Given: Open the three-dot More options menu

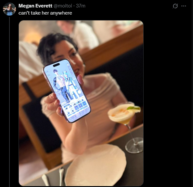Looking at the screenshot, I should [x=184, y=6].
